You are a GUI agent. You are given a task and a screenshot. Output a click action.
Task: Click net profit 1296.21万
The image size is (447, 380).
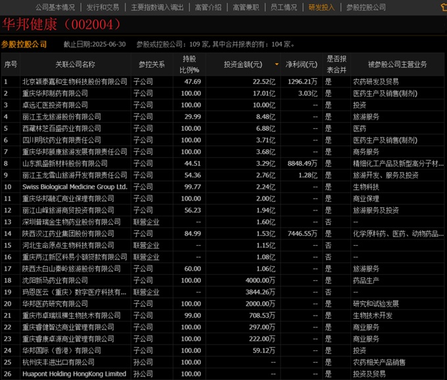[x=302, y=82]
